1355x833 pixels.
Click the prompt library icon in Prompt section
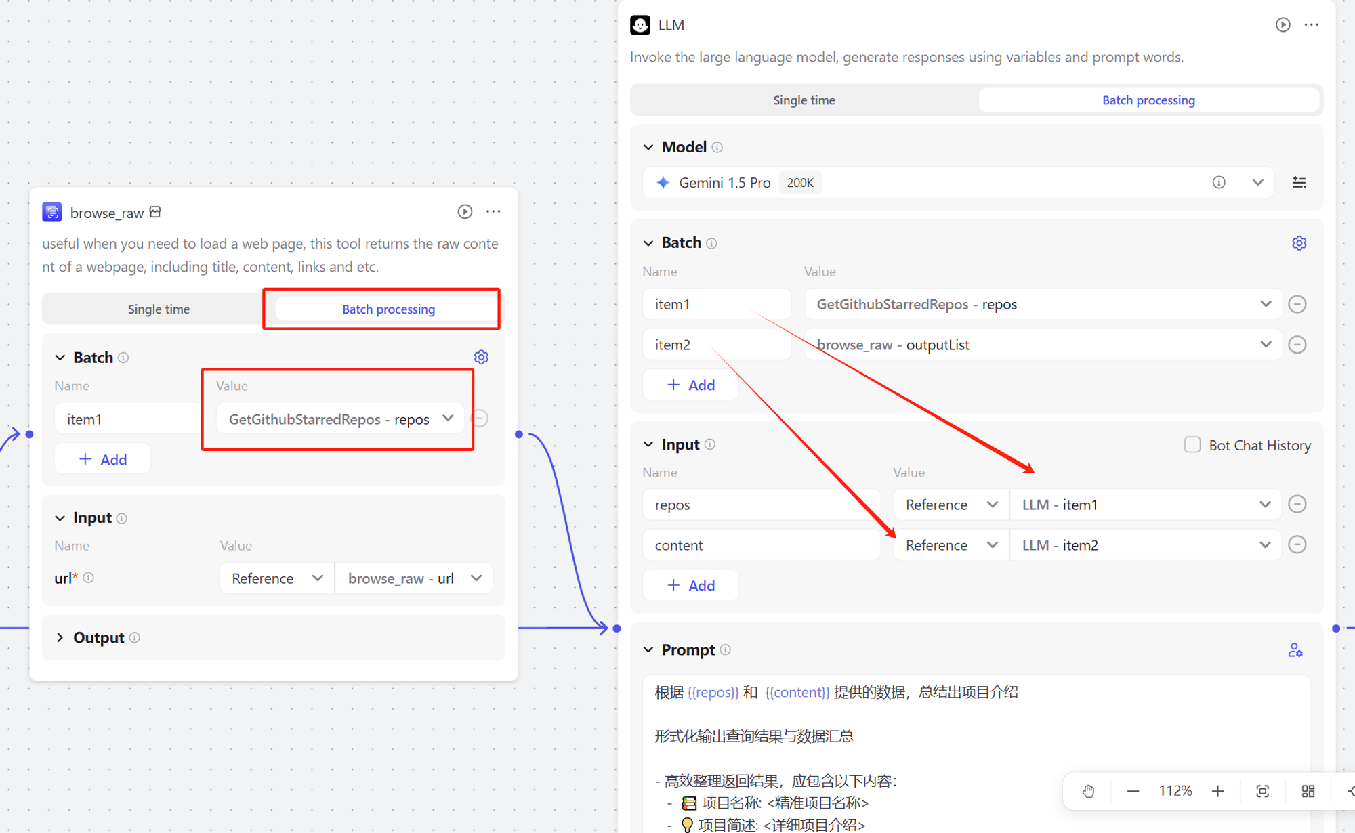click(x=1295, y=650)
